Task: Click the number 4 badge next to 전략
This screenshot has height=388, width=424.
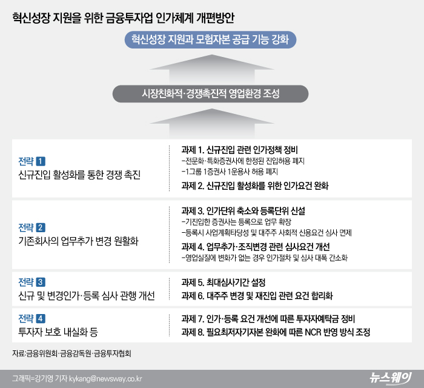Action: tap(41, 318)
